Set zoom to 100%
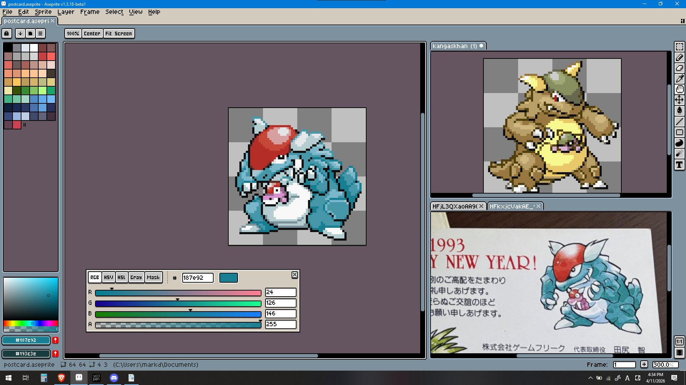The width and height of the screenshot is (686, 385). 73,34
